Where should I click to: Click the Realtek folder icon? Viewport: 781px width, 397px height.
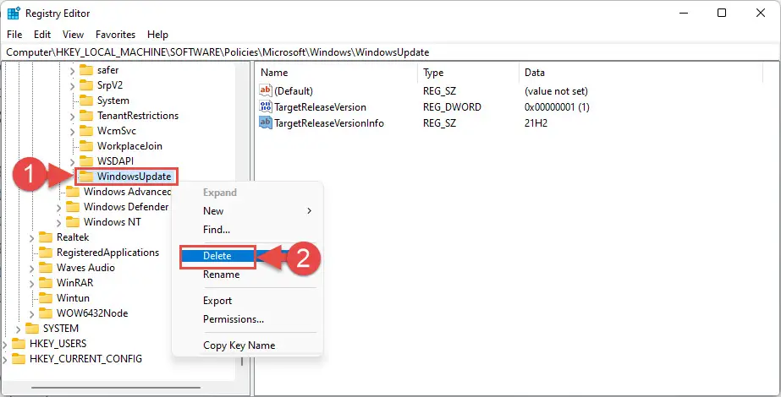(x=46, y=237)
